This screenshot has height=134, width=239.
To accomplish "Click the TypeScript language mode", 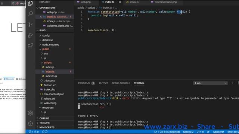I will [218, 132].
